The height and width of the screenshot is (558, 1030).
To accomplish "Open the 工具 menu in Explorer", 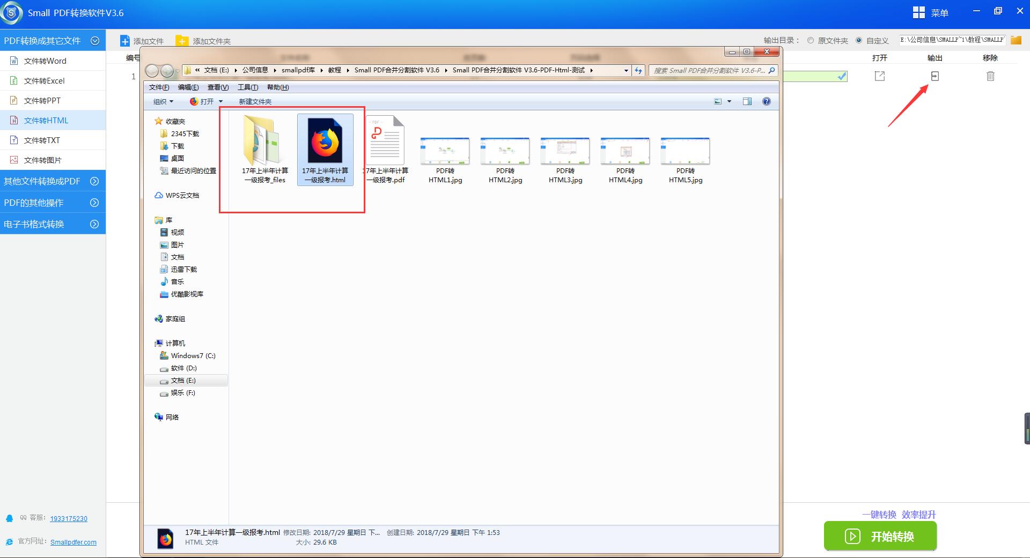I will pyautogui.click(x=247, y=87).
